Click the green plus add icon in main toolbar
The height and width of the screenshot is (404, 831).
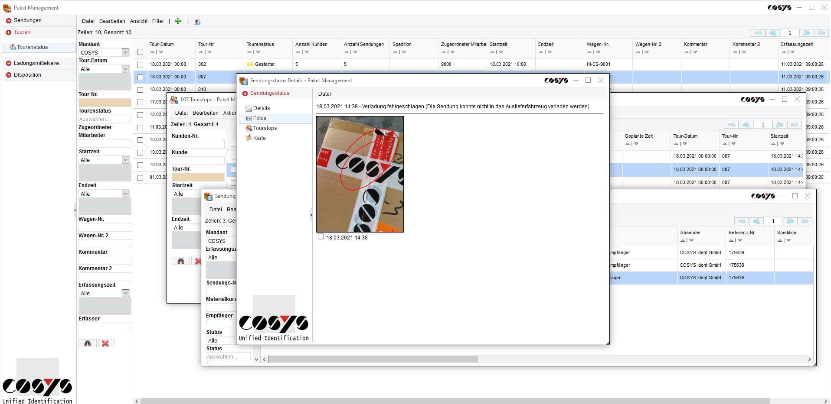178,21
